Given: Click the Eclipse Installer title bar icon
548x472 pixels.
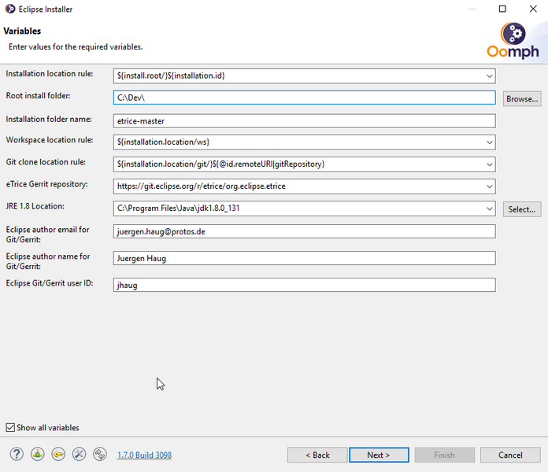Looking at the screenshot, I should pos(10,9).
